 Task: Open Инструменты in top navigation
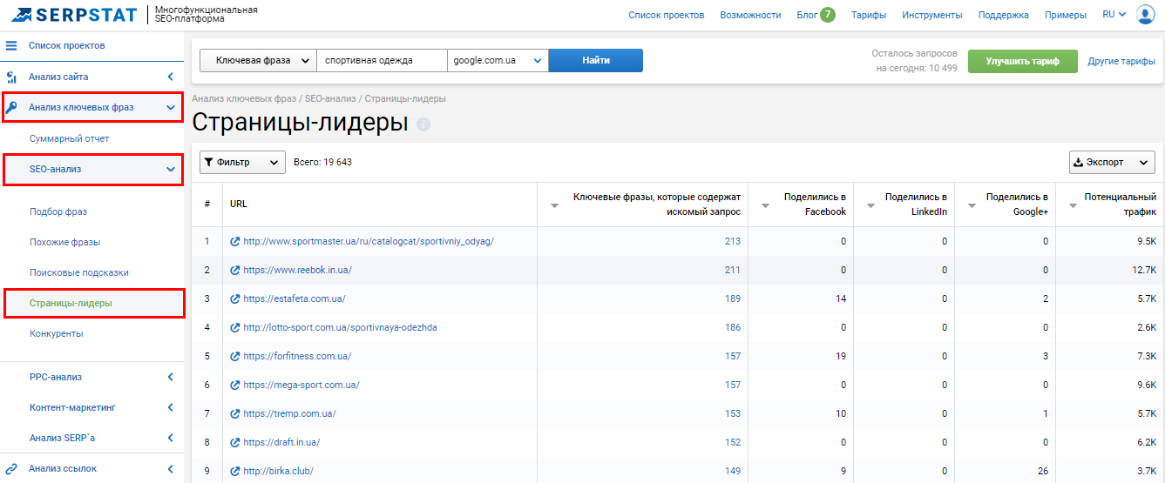[x=932, y=15]
